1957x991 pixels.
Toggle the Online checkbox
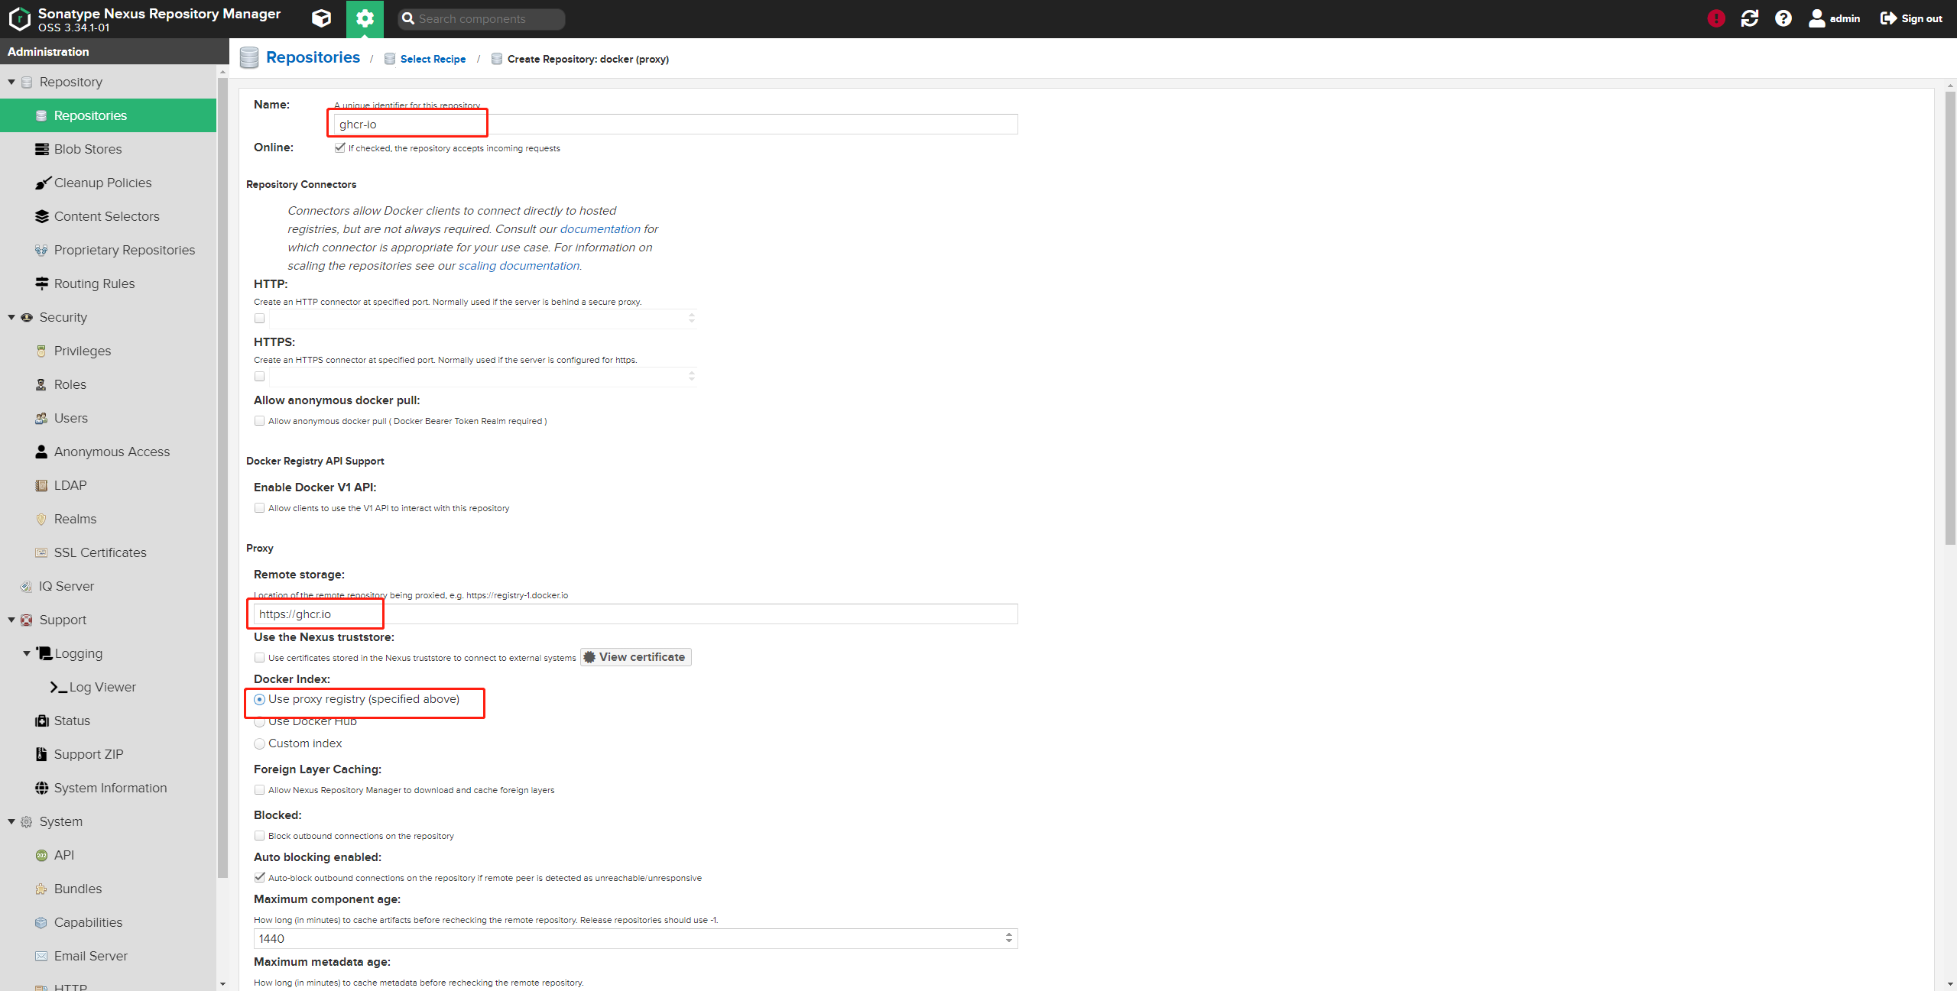coord(339,148)
